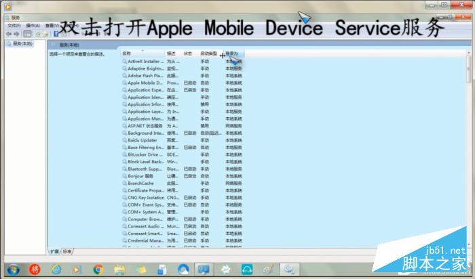Image resolution: width=475 pixels, height=279 pixels.
Task: Open the red 将 app on the taskbar
Action: pos(35,269)
